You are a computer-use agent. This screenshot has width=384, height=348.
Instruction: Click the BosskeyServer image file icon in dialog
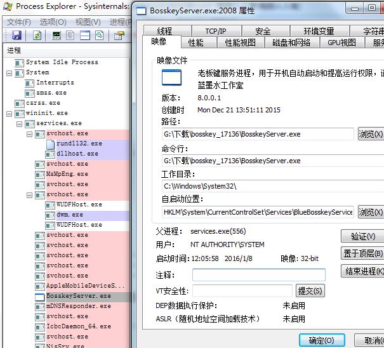point(171,77)
